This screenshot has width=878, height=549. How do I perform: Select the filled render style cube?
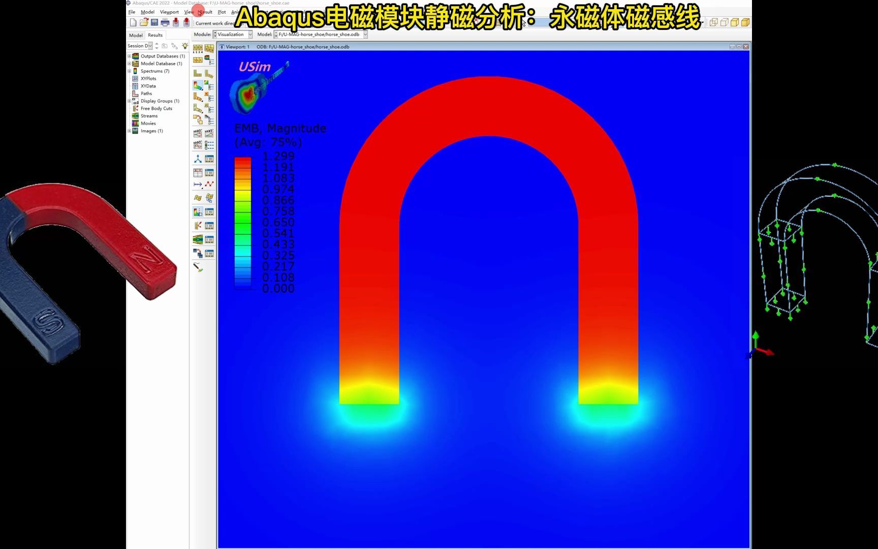point(735,22)
